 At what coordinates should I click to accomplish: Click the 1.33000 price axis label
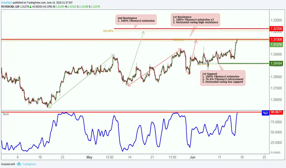276,20
